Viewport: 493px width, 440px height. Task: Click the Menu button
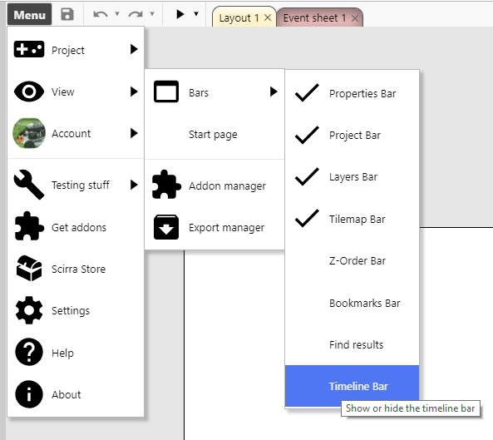point(30,14)
